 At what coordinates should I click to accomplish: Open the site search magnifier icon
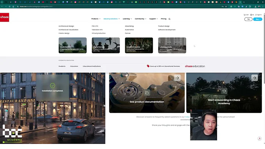[x=169, y=19]
